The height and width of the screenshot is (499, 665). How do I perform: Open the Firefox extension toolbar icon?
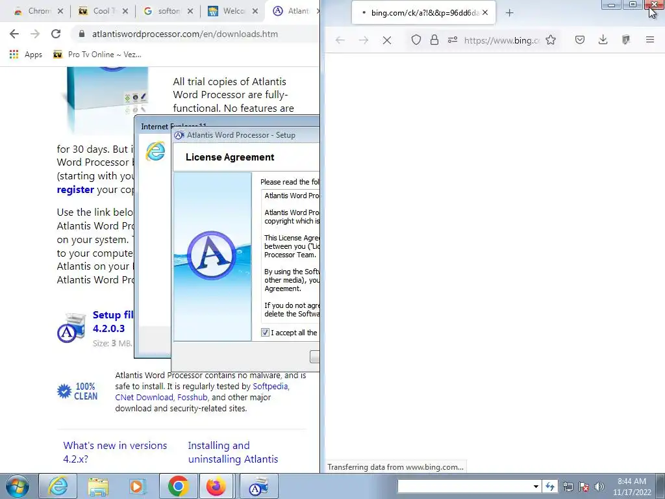(625, 40)
